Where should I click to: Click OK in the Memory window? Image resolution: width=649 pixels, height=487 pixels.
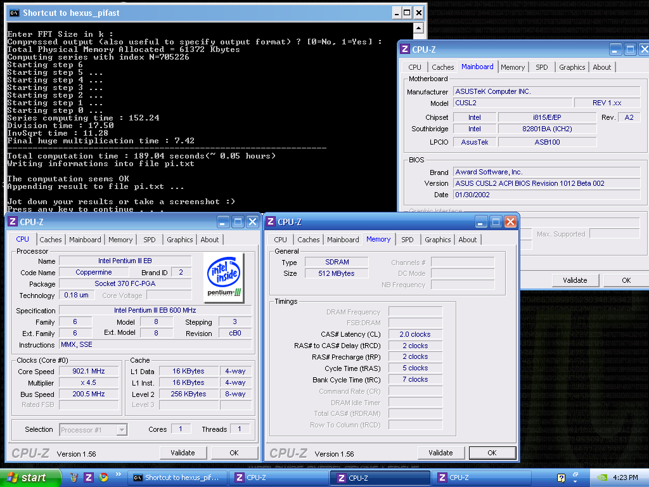click(x=492, y=453)
